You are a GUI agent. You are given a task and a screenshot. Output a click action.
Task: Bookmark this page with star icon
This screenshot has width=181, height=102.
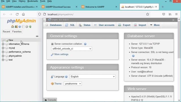pos(148,14)
